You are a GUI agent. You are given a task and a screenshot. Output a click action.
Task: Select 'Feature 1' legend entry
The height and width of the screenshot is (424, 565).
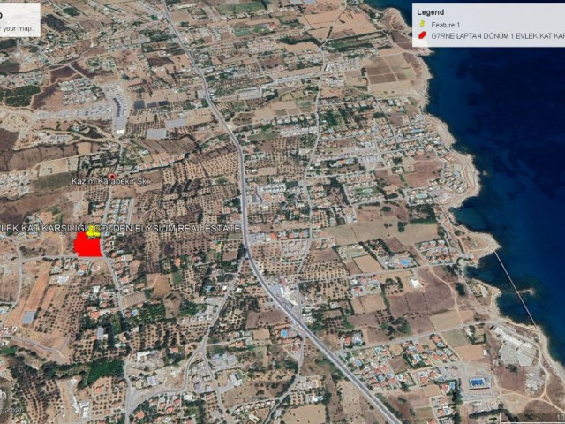pyautogui.click(x=445, y=25)
